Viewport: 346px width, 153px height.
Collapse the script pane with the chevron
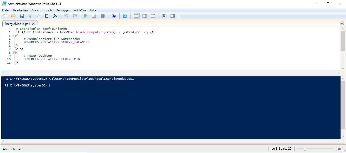(342, 23)
